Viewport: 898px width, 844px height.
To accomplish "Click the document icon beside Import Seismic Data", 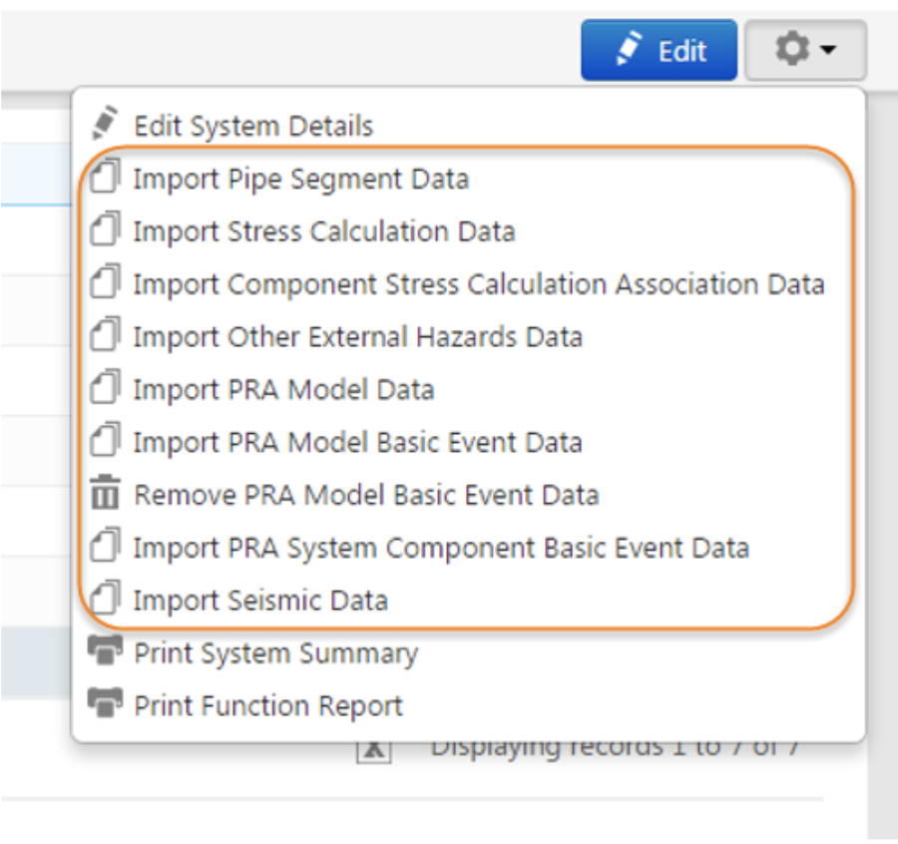I will tap(105, 600).
